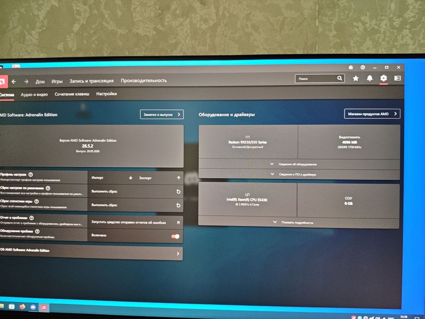Viewport: 425px width, 319px height.
Task: Switch to Аудио и видео sub-tab
Action: click(x=34, y=94)
